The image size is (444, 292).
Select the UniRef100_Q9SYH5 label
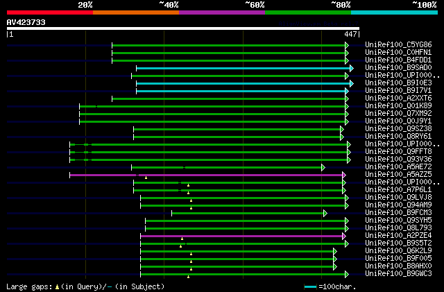tap(398, 220)
